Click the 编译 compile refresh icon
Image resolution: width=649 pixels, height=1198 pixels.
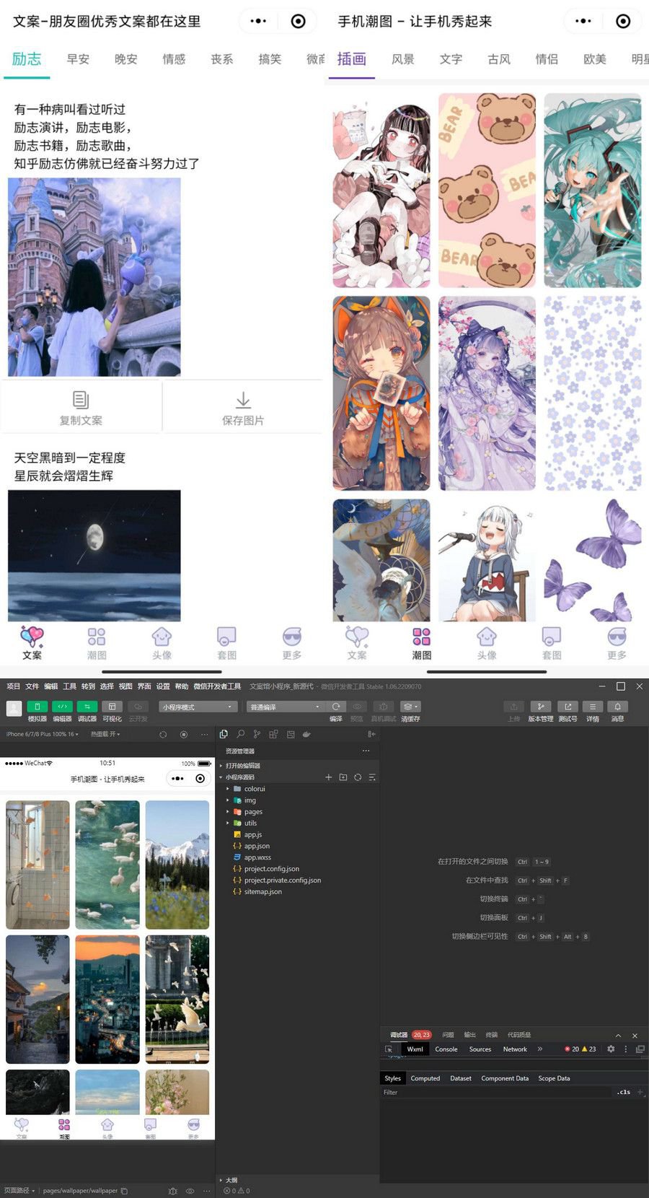click(x=335, y=707)
